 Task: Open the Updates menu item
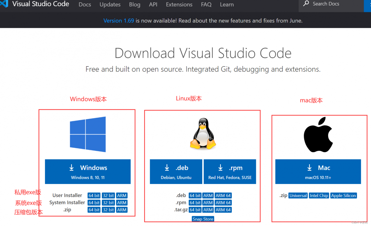tap(110, 5)
